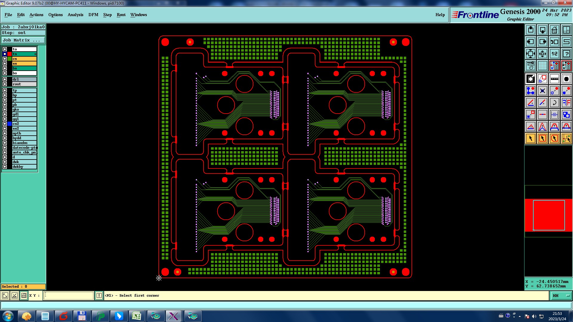
Task: Click the rotate feature icon
Action: (554, 103)
